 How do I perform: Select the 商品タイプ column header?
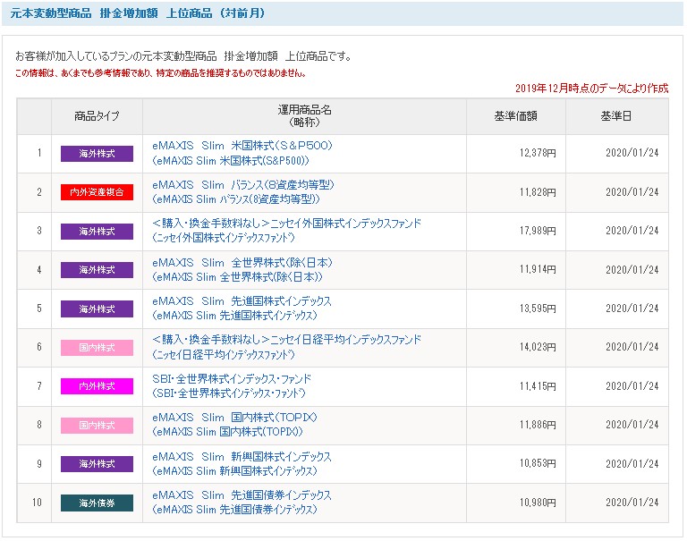(x=97, y=116)
